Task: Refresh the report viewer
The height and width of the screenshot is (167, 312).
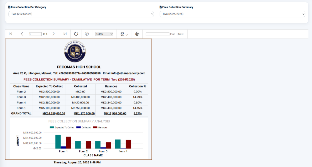Action: [76, 34]
